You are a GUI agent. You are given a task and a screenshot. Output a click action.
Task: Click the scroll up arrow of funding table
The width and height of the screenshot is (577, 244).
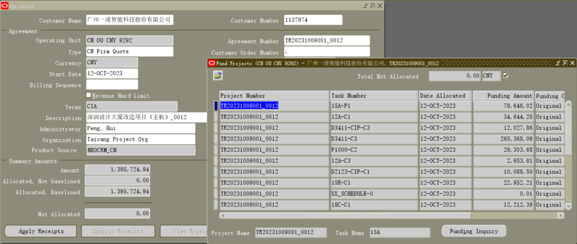point(568,104)
